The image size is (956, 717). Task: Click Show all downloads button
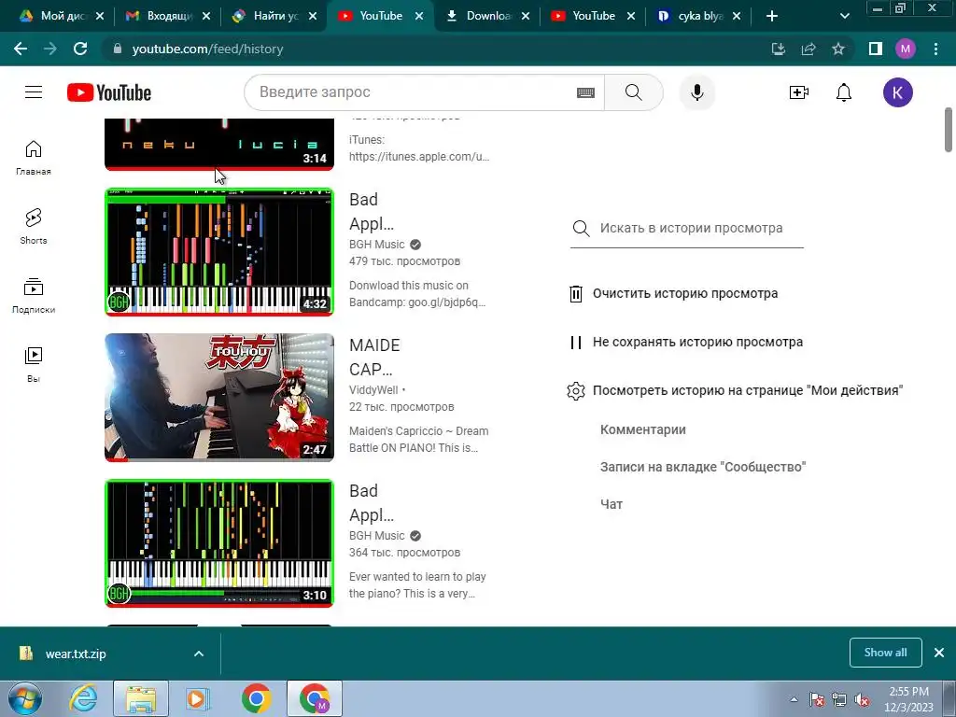pos(885,653)
